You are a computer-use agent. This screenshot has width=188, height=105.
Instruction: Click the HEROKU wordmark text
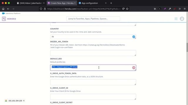(11, 19)
